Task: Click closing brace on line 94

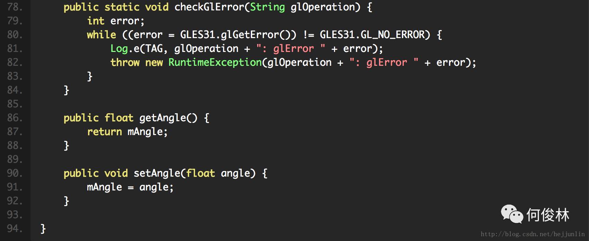Action: pos(43,229)
